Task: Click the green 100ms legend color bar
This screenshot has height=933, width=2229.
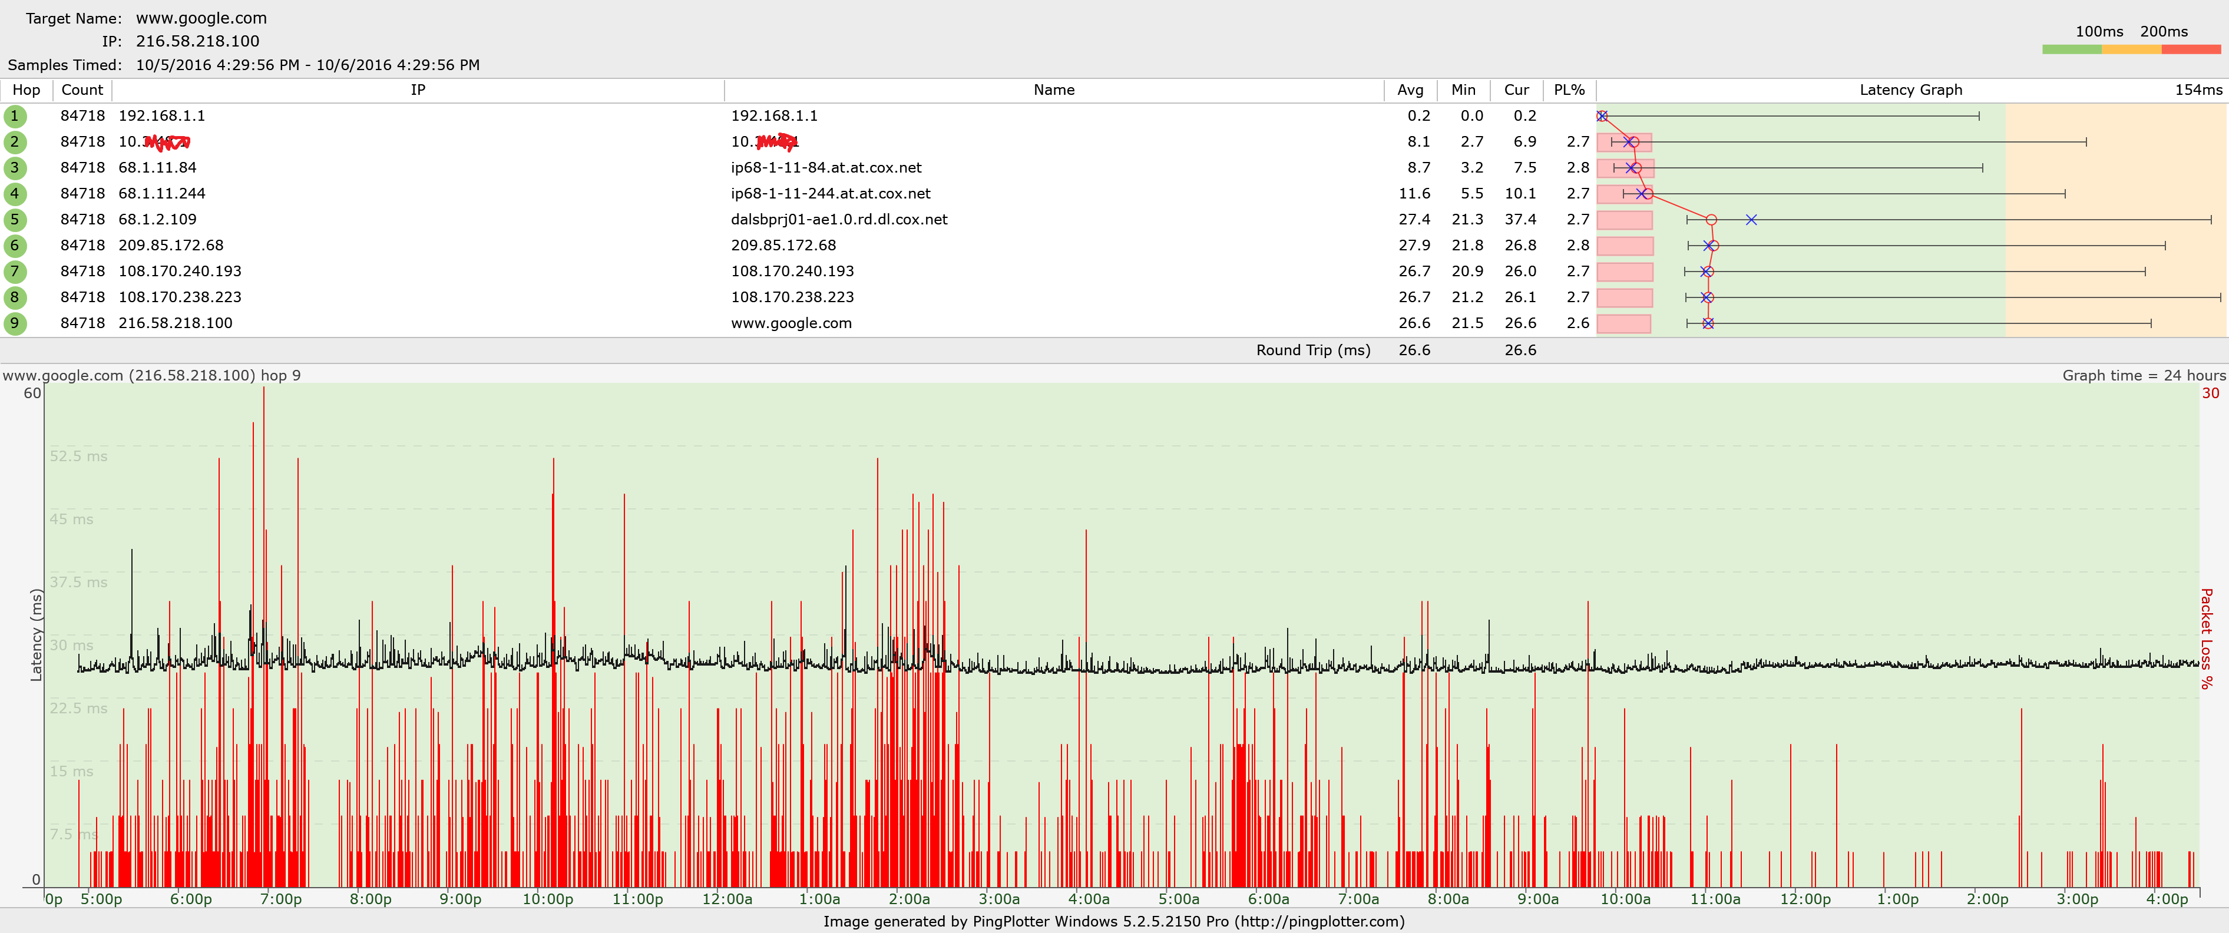Action: 2072,49
